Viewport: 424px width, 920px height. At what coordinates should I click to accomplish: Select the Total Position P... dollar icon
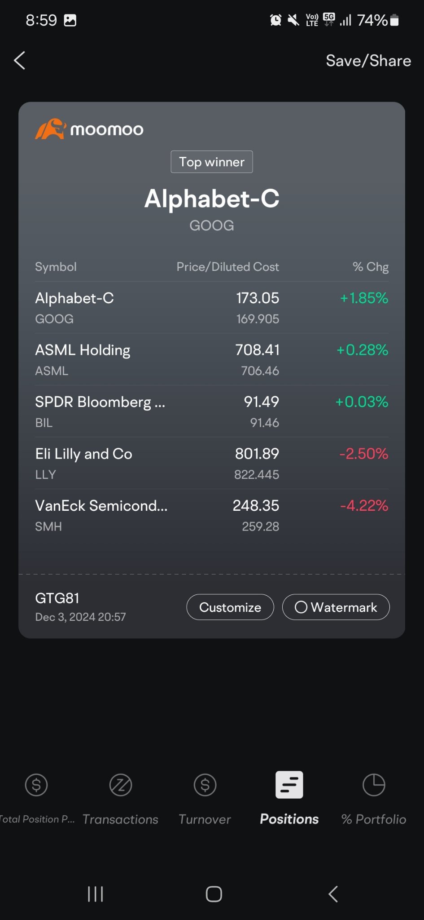coord(36,785)
